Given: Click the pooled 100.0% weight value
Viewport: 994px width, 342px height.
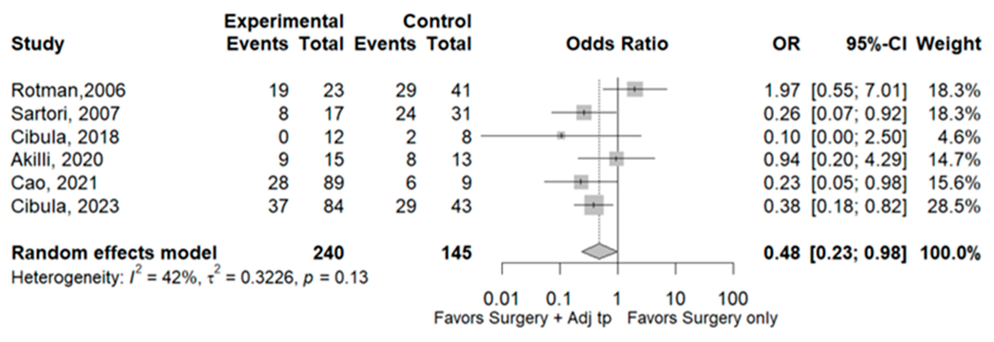Looking at the screenshot, I should (950, 253).
